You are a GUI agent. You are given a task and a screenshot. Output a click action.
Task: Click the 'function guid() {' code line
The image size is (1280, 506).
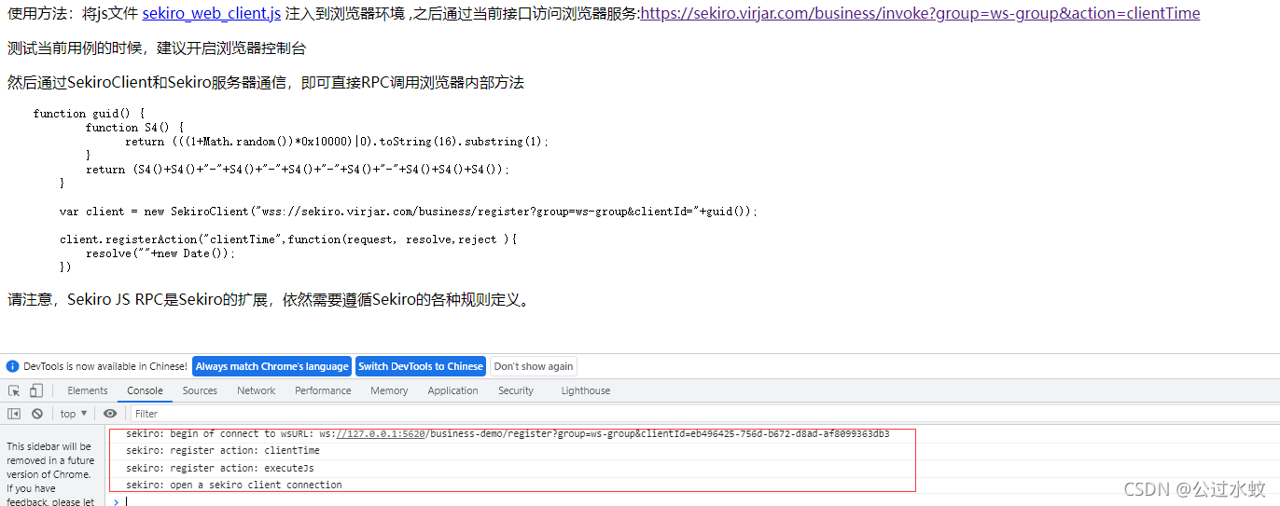click(89, 114)
